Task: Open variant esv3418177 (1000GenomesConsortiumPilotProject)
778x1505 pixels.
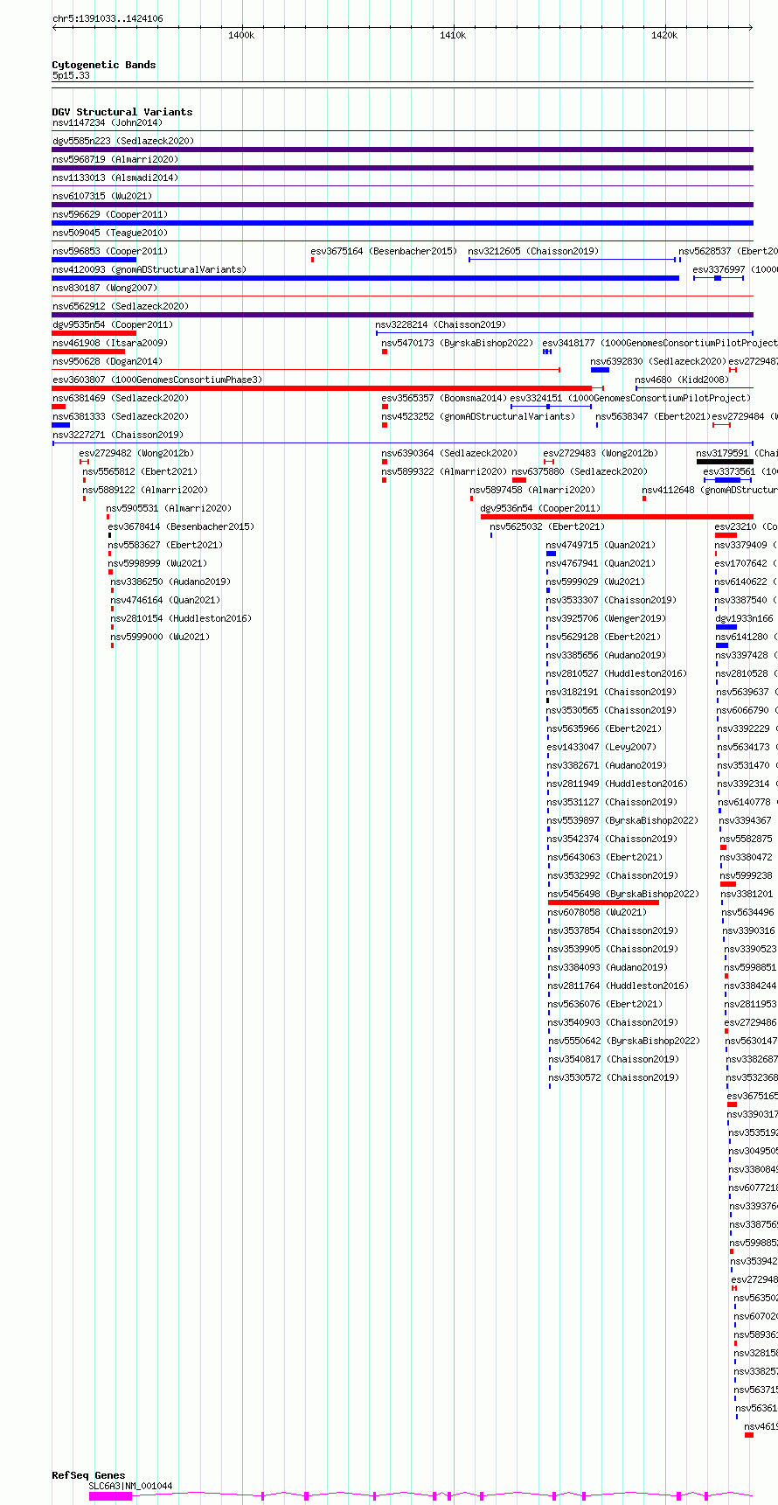Action: [x=660, y=344]
